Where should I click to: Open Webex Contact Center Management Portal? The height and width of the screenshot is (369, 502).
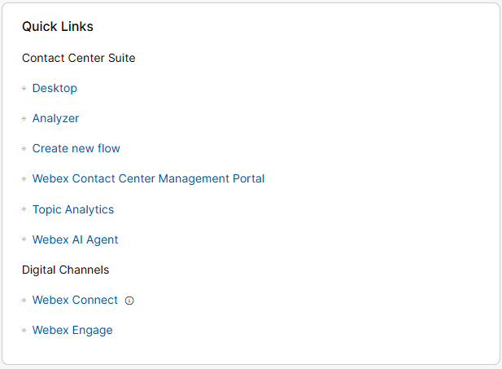point(148,178)
